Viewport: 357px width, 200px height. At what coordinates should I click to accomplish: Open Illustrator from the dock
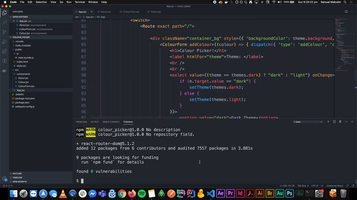[x=260, y=194]
